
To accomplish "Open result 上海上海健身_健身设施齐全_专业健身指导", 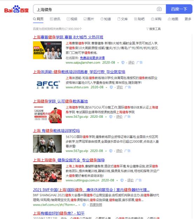I will pos(69,160).
